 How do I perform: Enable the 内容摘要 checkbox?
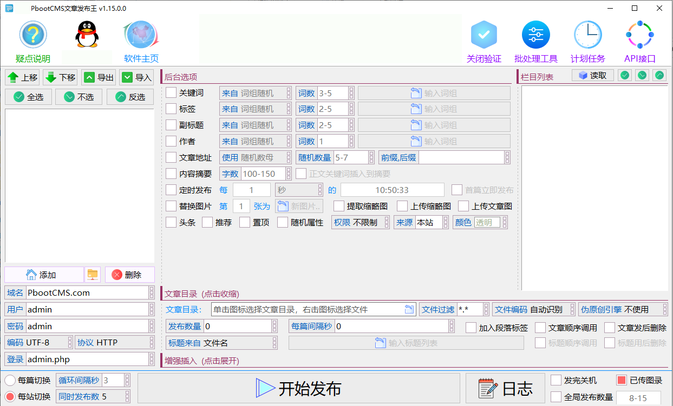tap(171, 174)
